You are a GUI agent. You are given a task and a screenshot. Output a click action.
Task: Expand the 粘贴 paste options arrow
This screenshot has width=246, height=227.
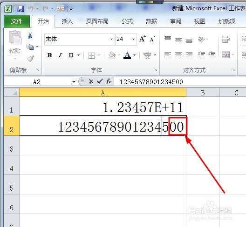coord(15,59)
